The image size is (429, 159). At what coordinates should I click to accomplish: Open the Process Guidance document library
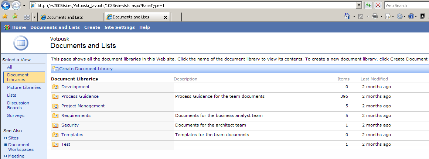[x=80, y=96]
